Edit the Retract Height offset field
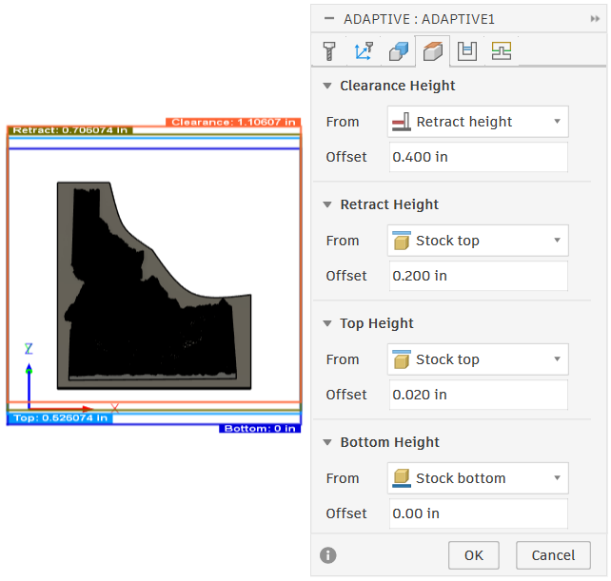Screen dimensions: 611x581 478,276
